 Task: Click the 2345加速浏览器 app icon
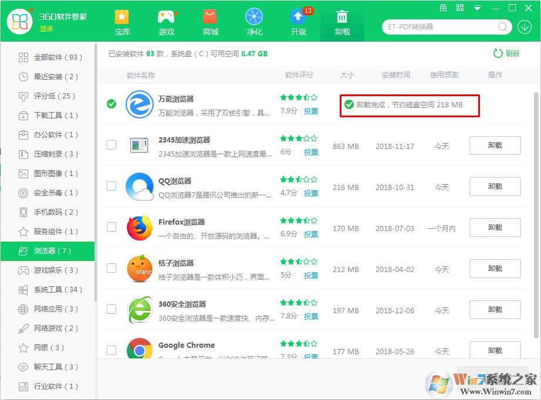(140, 145)
